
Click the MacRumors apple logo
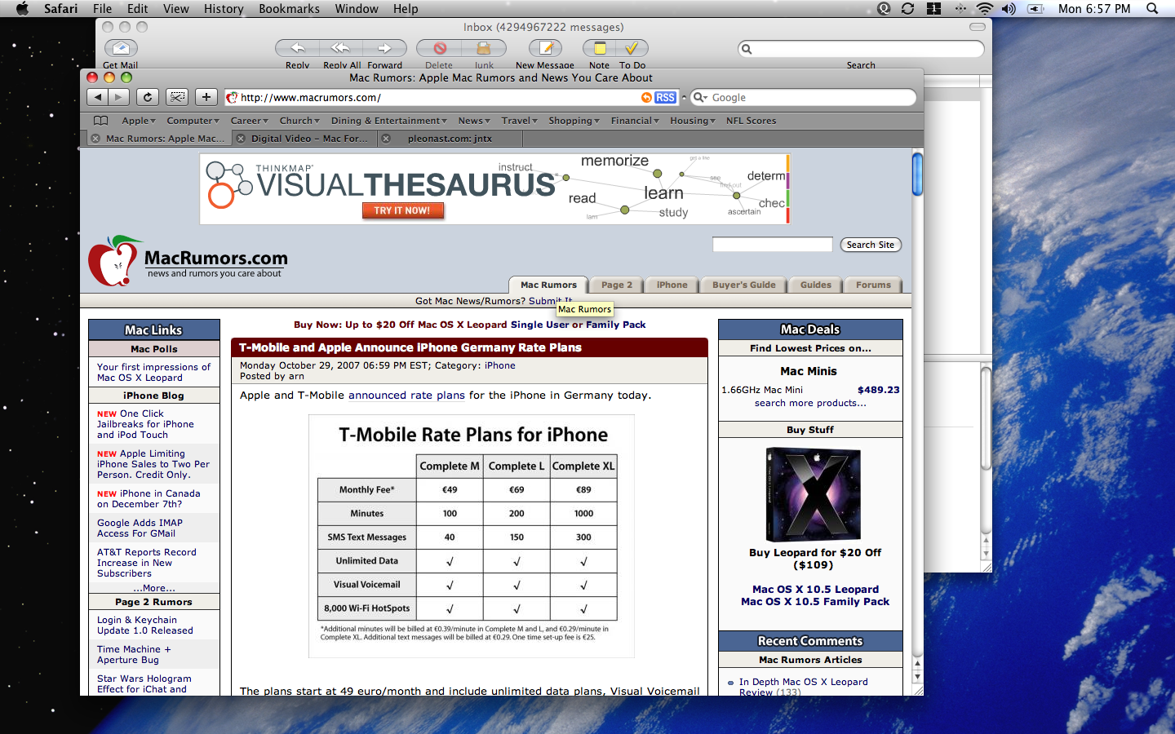click(x=114, y=261)
